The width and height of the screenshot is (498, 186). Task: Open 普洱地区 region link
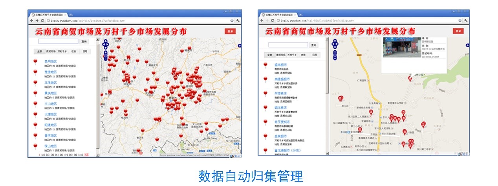[51, 136]
